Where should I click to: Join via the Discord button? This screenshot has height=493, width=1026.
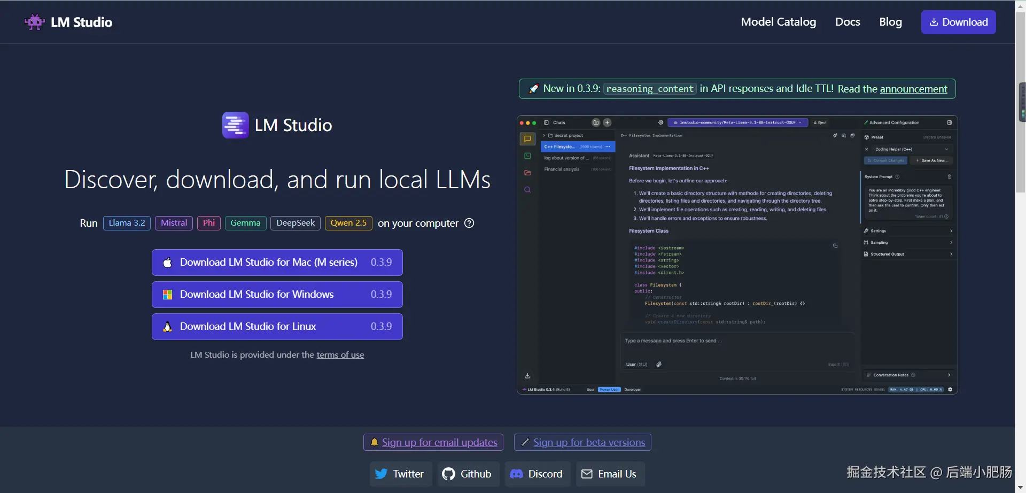click(538, 474)
